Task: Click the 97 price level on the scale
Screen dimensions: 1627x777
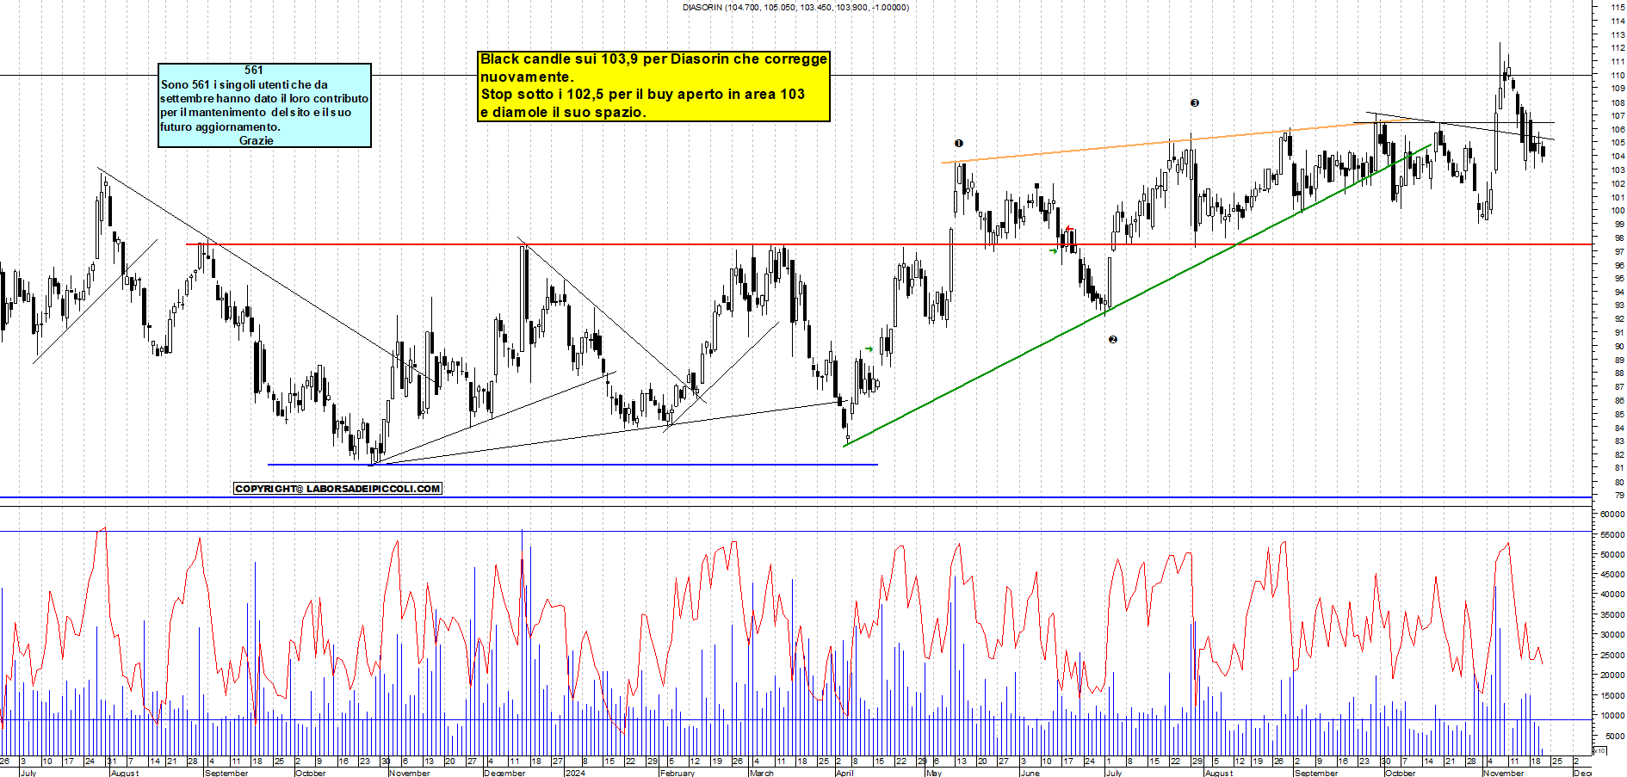Action: 1619,251
